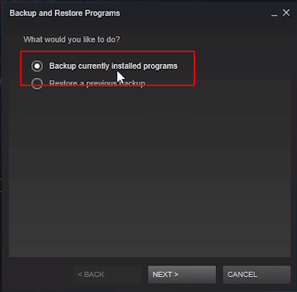Click the "Restore a previous backup" label text
297x292 pixels.
pos(97,83)
